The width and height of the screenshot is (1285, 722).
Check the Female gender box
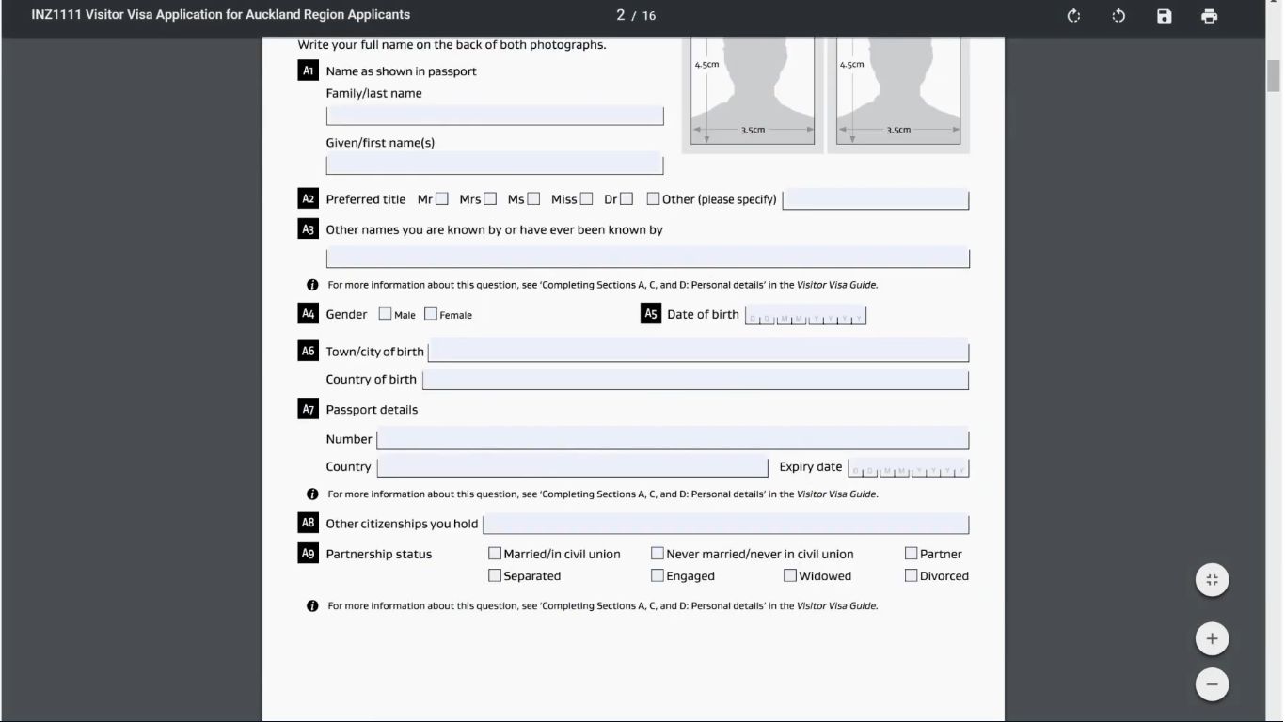(x=431, y=314)
